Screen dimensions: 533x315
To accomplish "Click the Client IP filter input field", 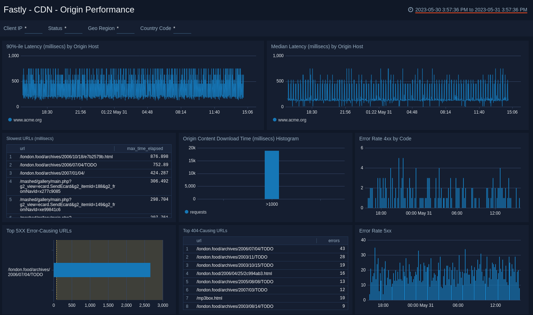I will [x=34, y=29].
